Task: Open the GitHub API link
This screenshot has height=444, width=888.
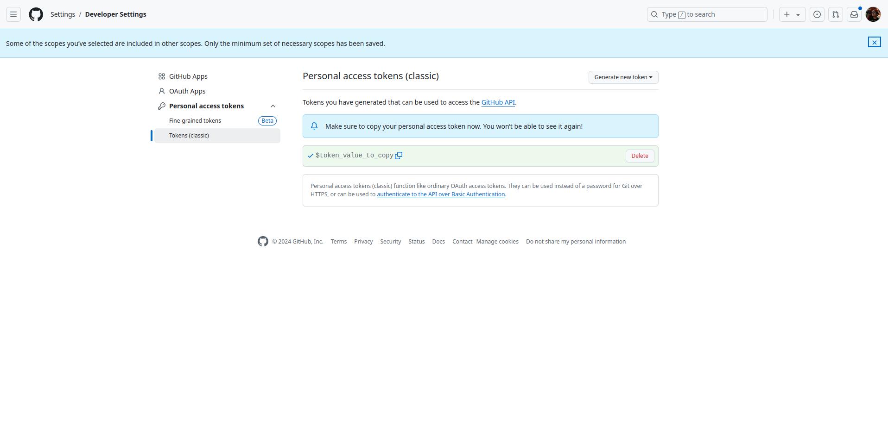Action: click(498, 102)
